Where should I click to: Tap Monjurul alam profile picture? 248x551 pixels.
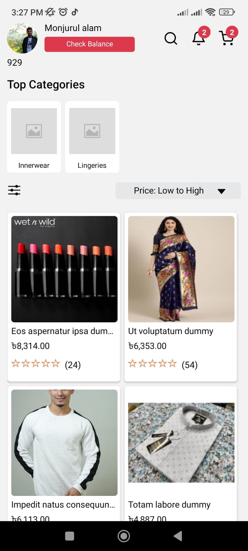pos(22,39)
